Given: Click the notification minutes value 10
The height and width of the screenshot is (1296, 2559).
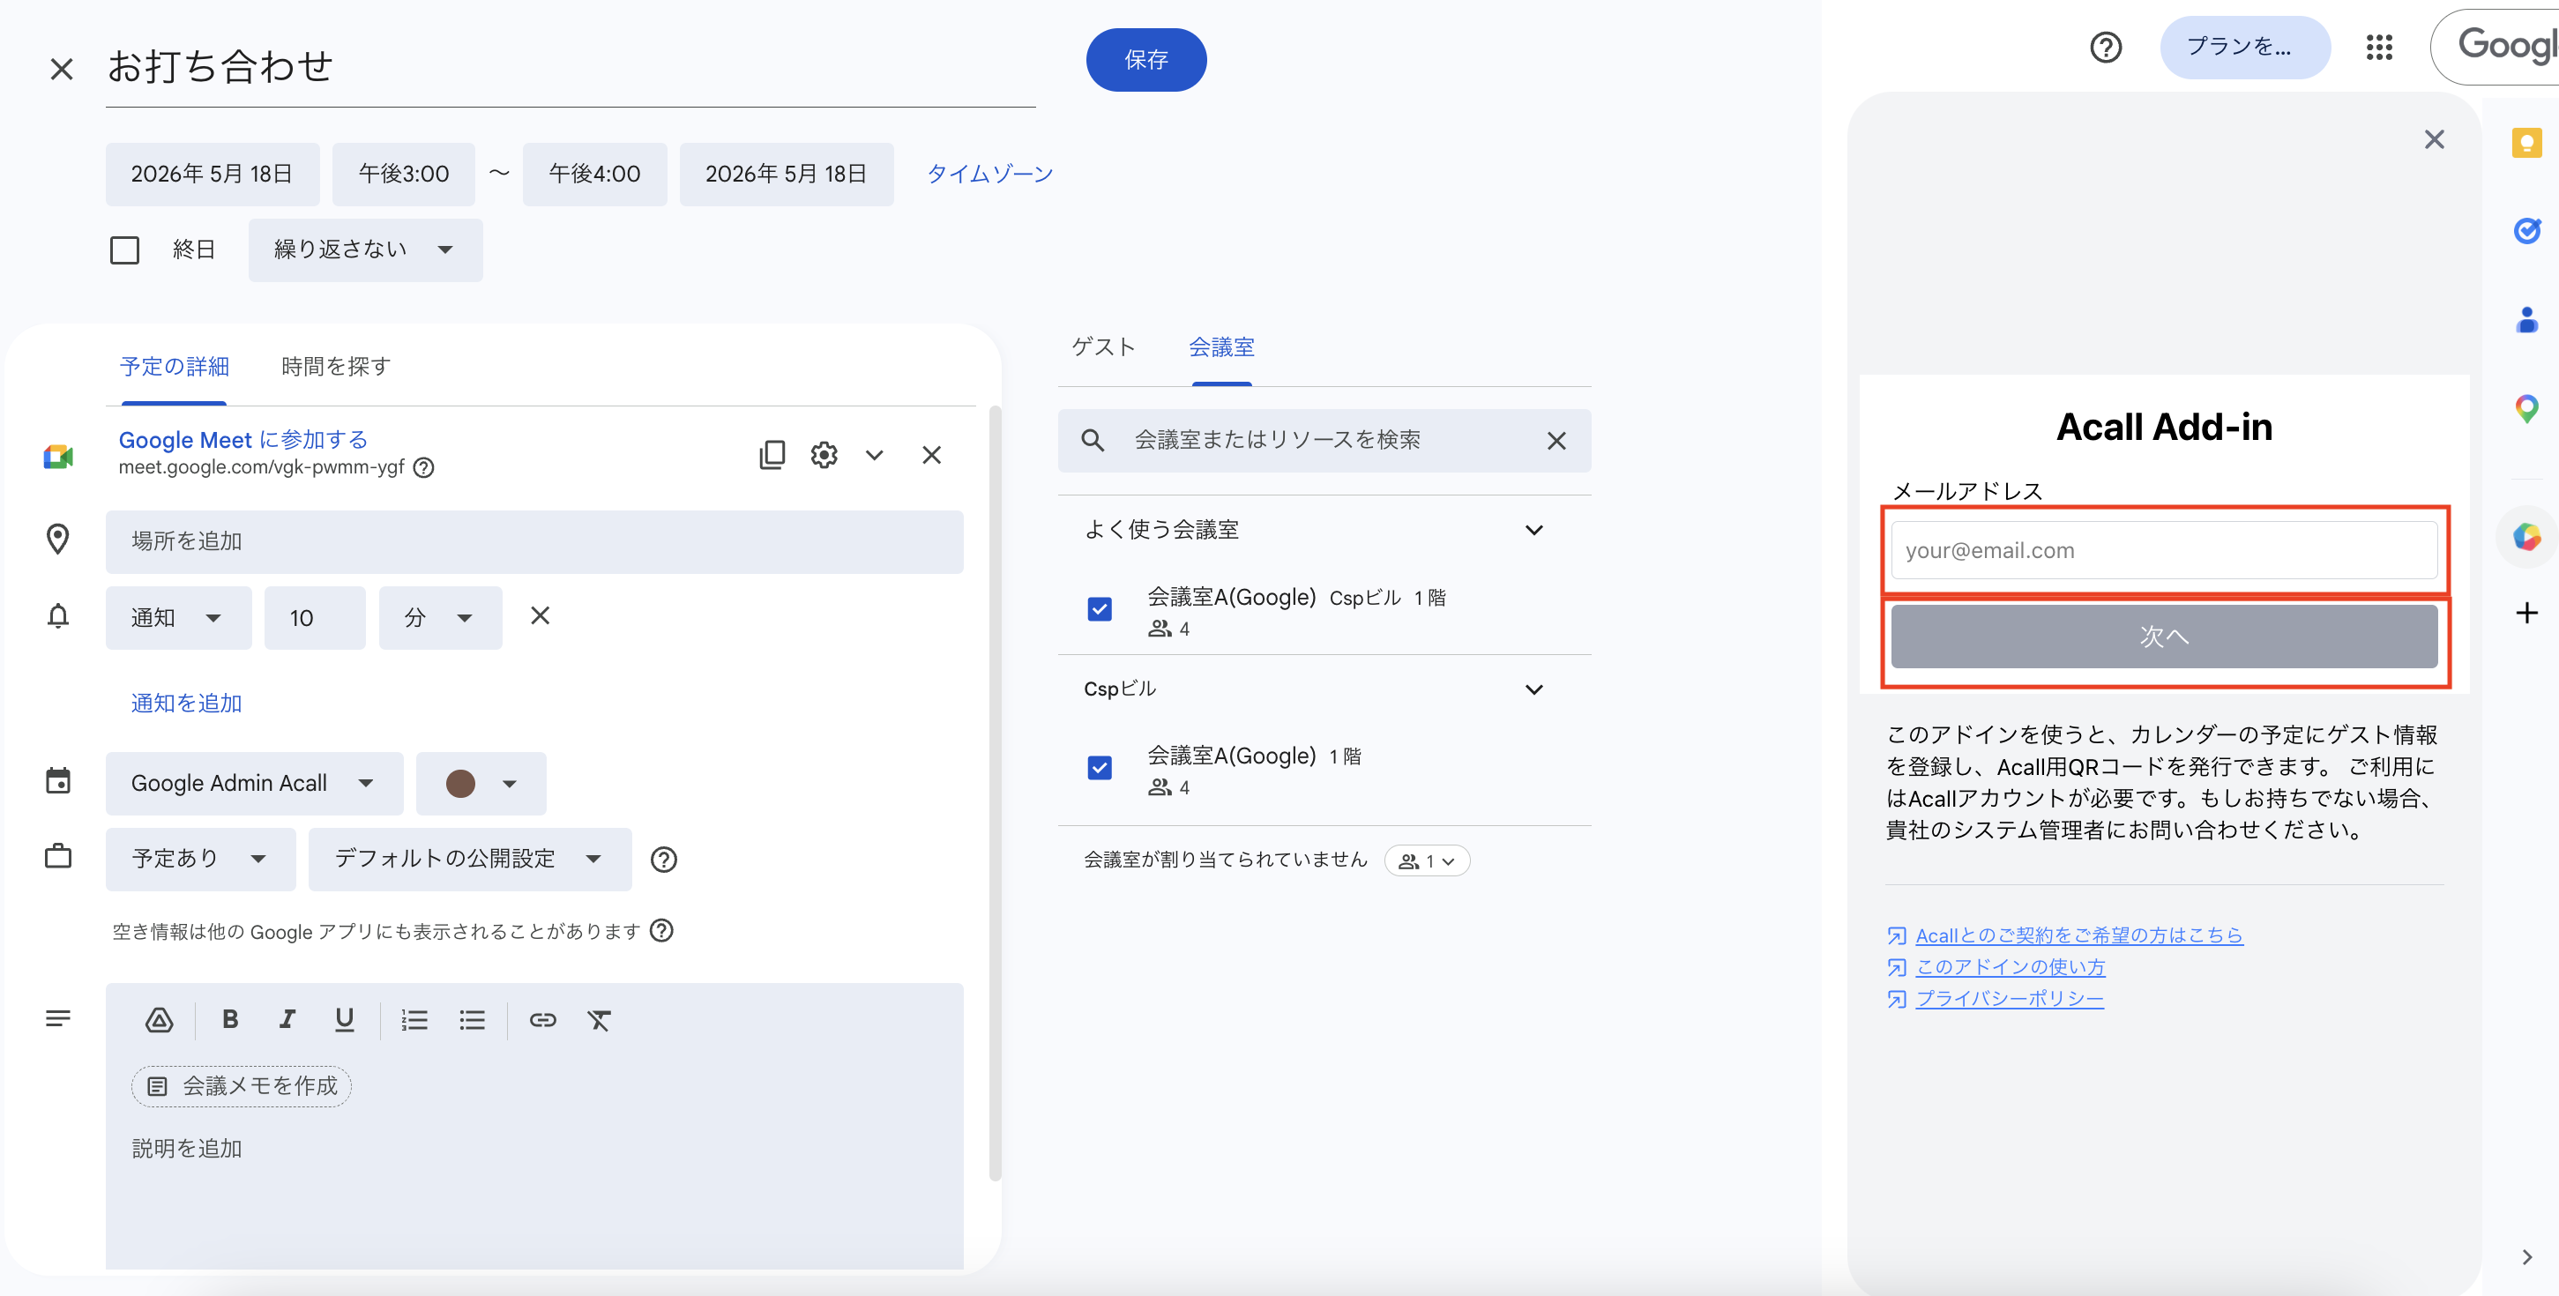Looking at the screenshot, I should pos(315,618).
